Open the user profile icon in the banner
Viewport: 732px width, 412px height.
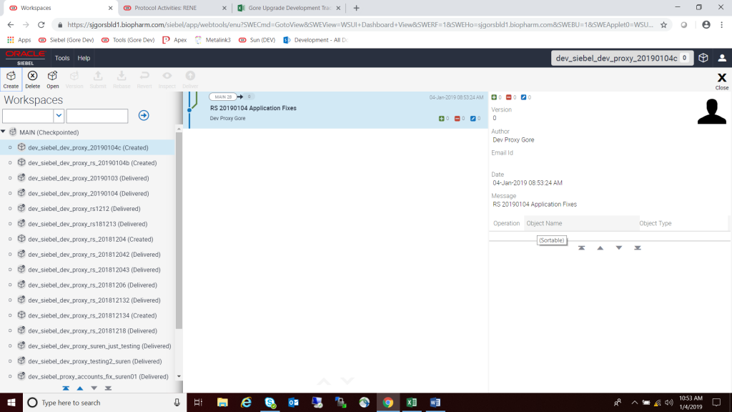[x=723, y=57]
